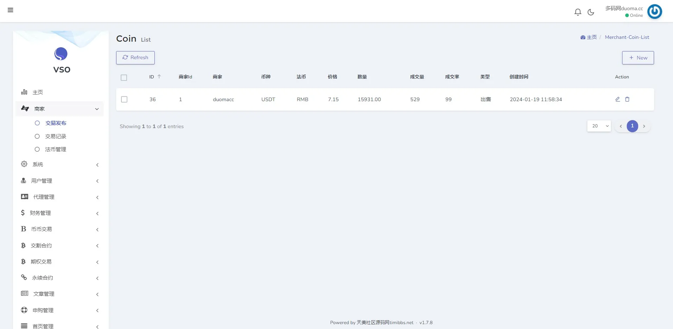This screenshot has height=329, width=673.
Task: Open the 用户管理 menu
Action: (x=60, y=181)
